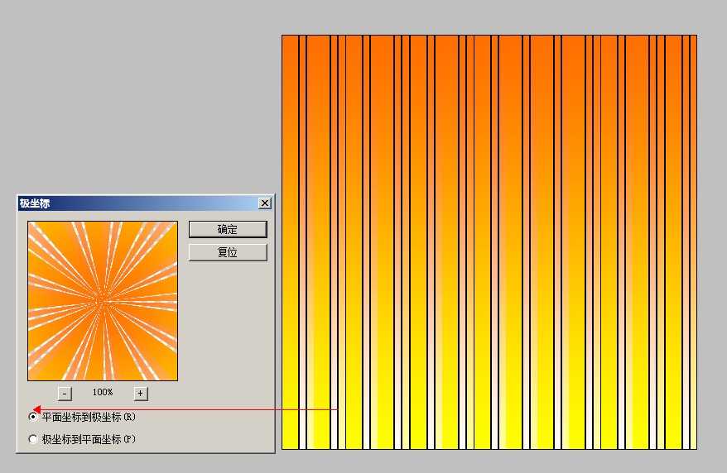This screenshot has width=727, height=473.
Task: Click the 确定 button
Action: click(x=228, y=230)
